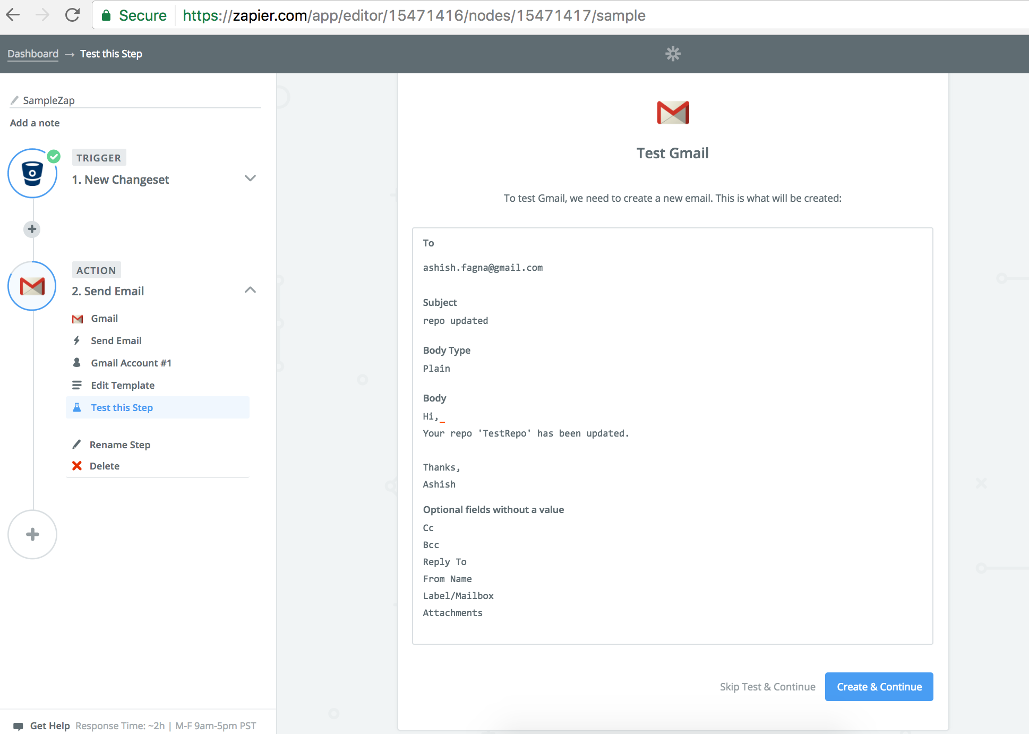Click the Body Type value 'Plain'

tap(436, 369)
